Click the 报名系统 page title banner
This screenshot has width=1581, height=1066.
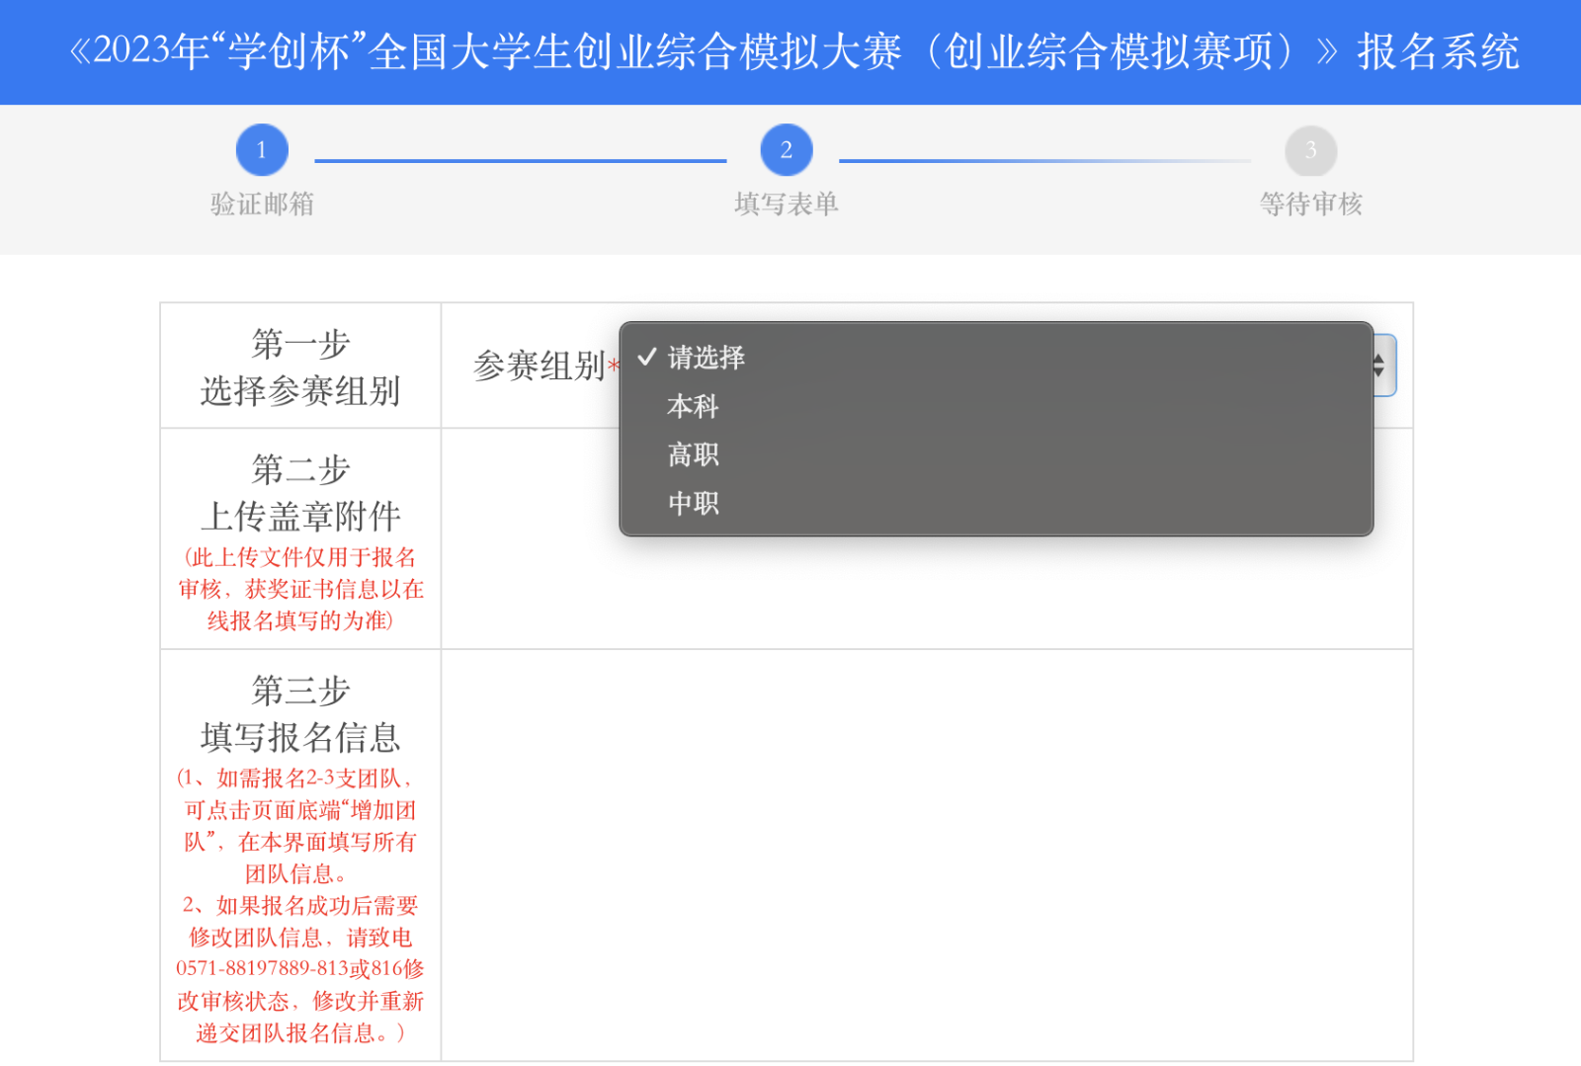pos(790,51)
